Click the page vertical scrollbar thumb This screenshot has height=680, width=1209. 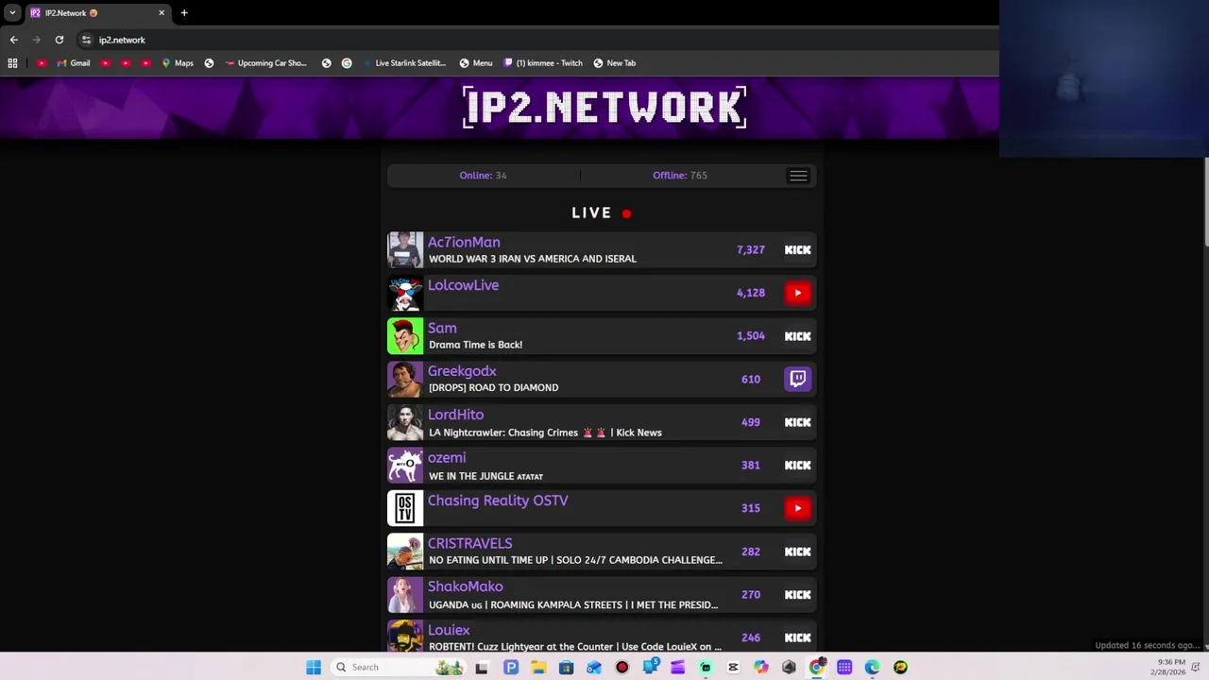click(x=1205, y=201)
